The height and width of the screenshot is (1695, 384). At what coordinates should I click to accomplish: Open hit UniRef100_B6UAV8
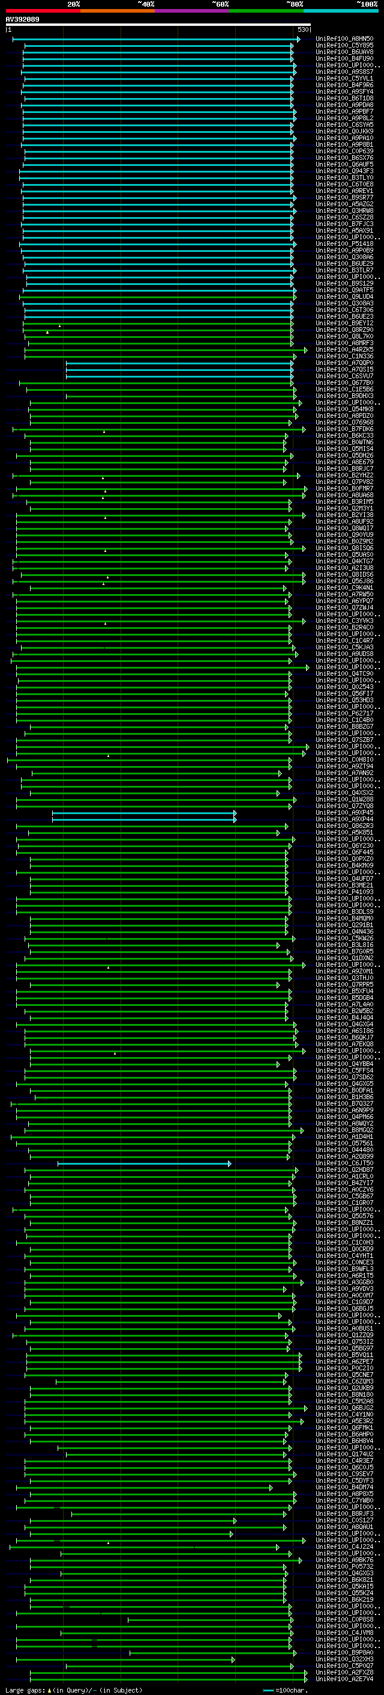344,52
